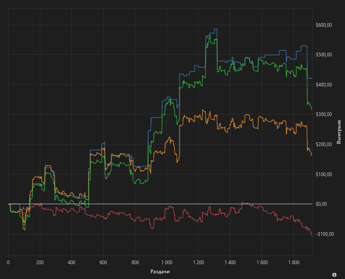This screenshot has height=279, width=345.
Task: Select the -$100,00 axis label
Action: pyautogui.click(x=324, y=234)
